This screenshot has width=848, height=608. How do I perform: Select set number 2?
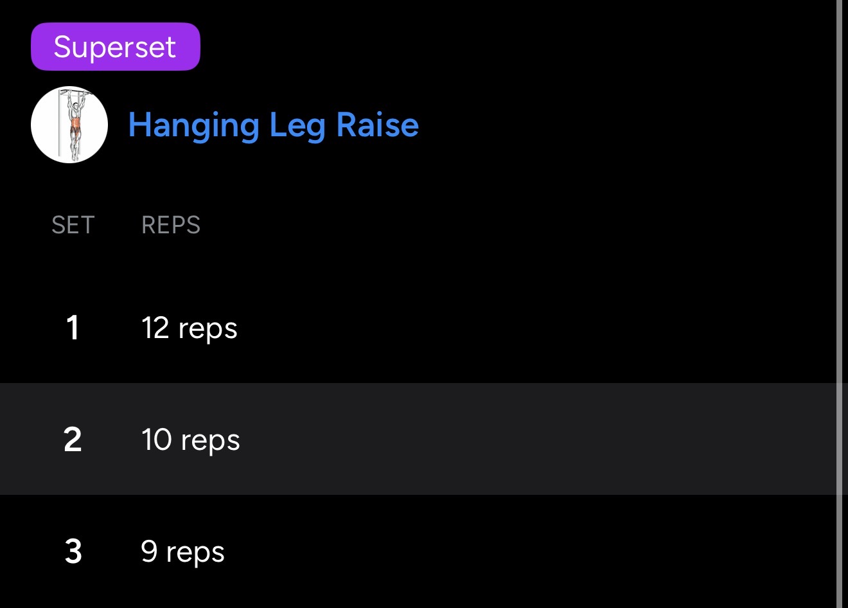click(73, 440)
